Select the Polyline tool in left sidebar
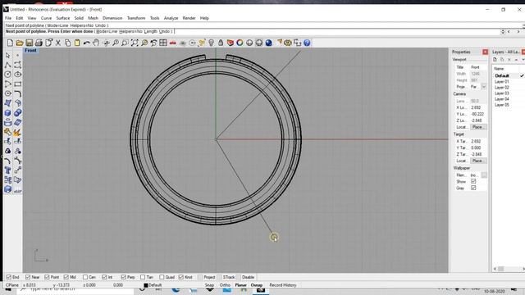This screenshot has height=295, width=525. pyautogui.click(x=8, y=65)
